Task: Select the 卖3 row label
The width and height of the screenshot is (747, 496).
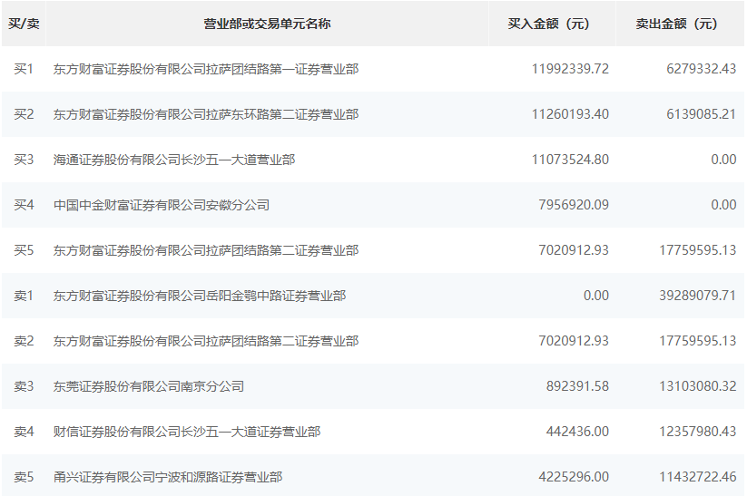Action: tap(24, 386)
